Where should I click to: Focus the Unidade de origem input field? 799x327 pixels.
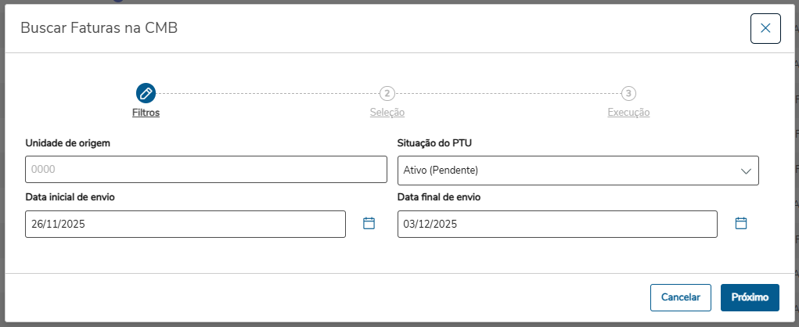coord(206,170)
